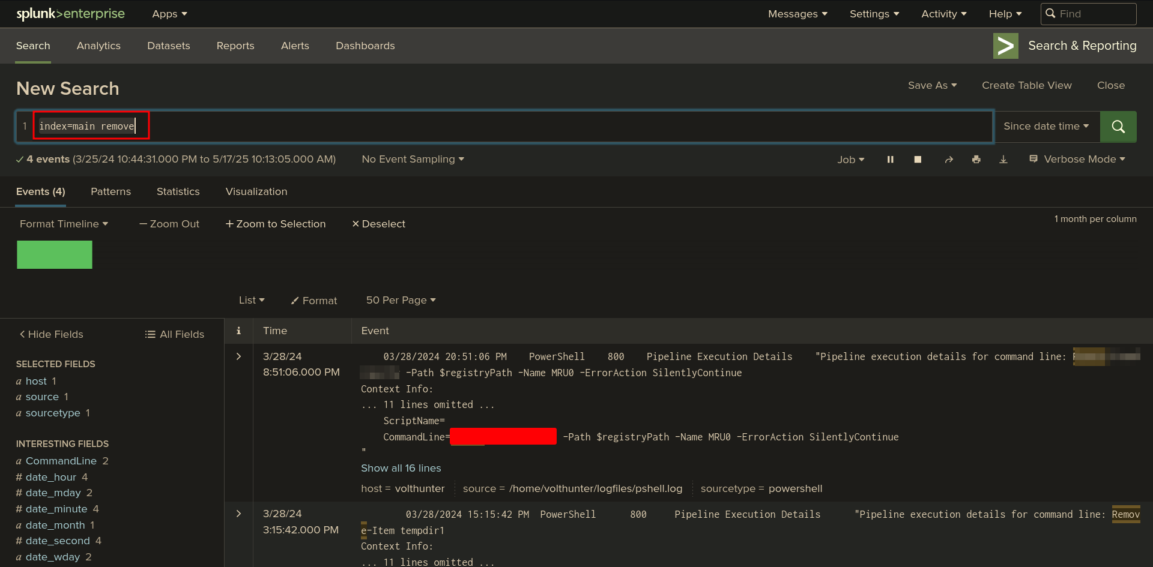Image resolution: width=1153 pixels, height=567 pixels.
Task: Open the Alerts nav item
Action: pyautogui.click(x=295, y=46)
